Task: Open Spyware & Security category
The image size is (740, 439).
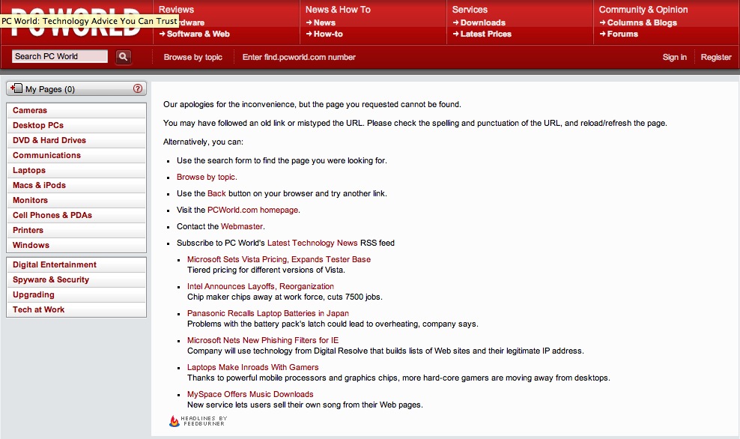Action: point(76,280)
